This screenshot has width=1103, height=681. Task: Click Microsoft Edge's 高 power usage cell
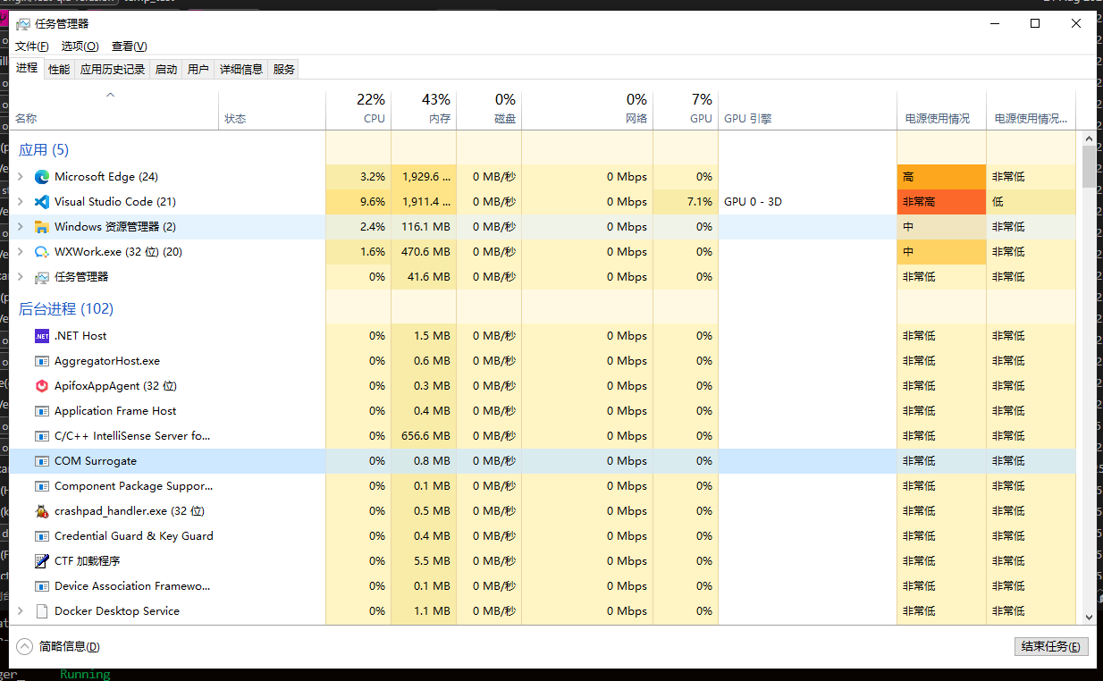click(941, 177)
